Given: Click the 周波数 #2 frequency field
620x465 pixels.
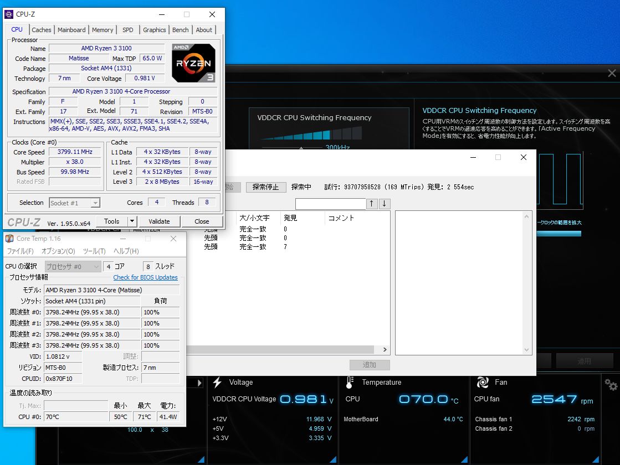Looking at the screenshot, I should (x=92, y=334).
